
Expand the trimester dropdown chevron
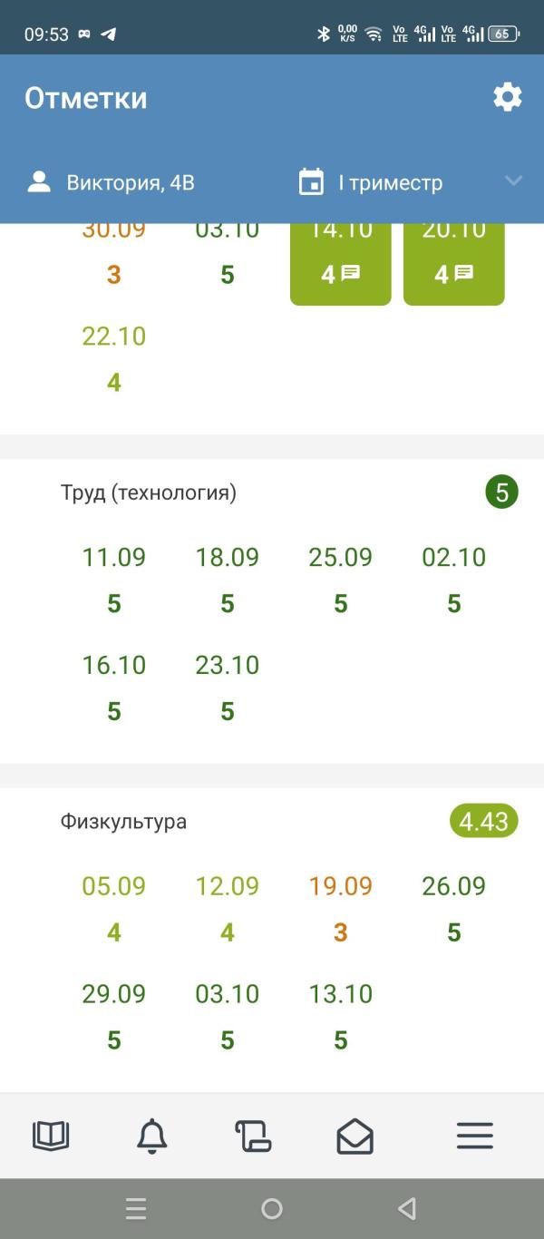coord(513,181)
